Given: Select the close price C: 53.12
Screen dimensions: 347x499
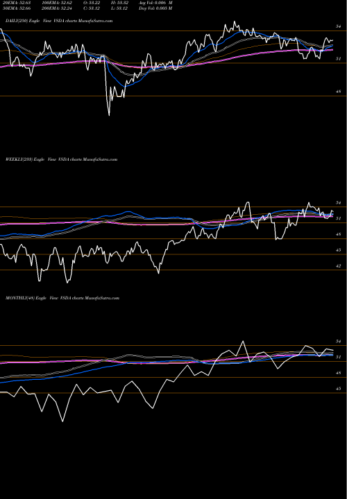Looking at the screenshot, I should click(x=92, y=8).
